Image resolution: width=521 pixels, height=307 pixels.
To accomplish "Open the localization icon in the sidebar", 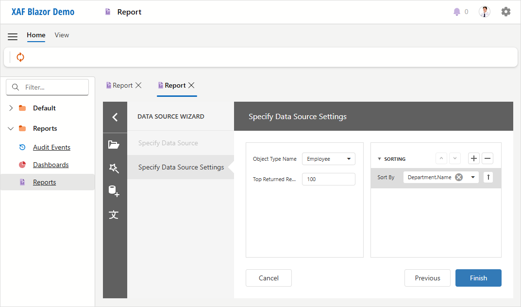I will (x=114, y=215).
